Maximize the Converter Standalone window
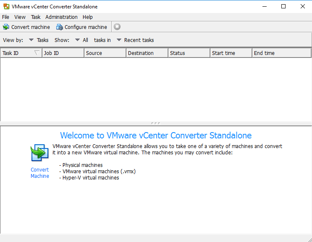Screen dimensions: 312x242 click(x=283, y=6)
